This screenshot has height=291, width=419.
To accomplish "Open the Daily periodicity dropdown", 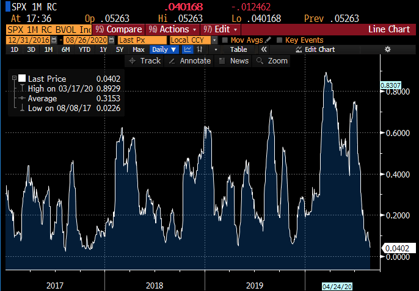I will pyautogui.click(x=164, y=49).
